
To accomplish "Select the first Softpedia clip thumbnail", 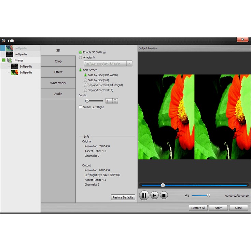I will pos(9,48).
